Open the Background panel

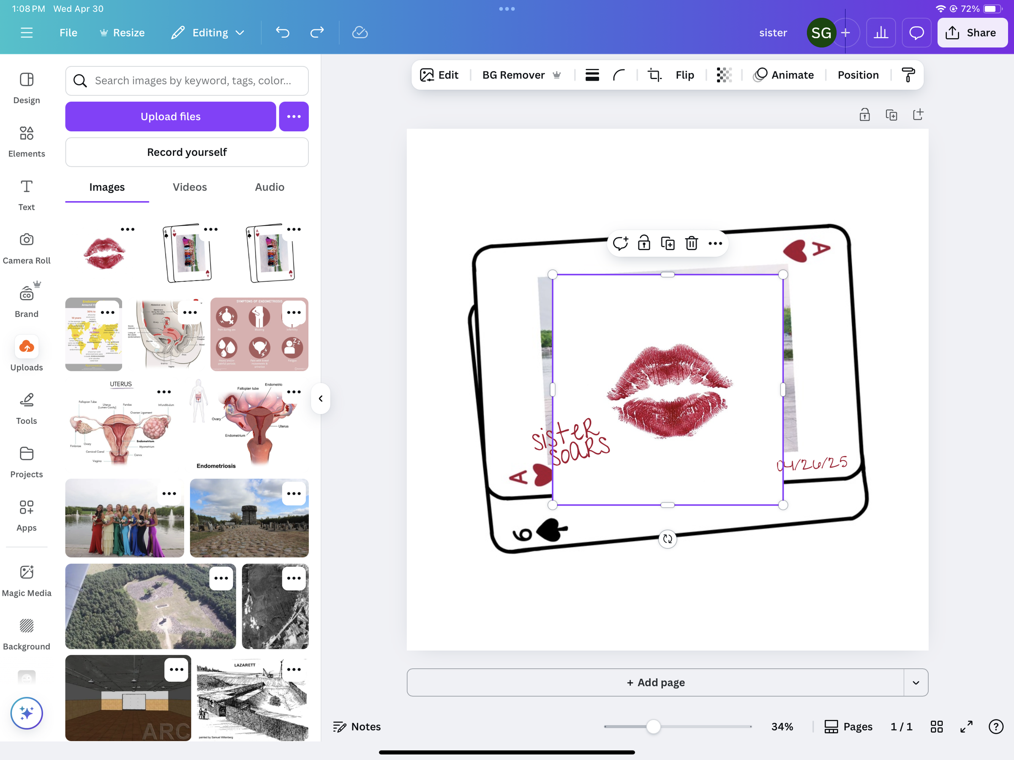click(27, 635)
